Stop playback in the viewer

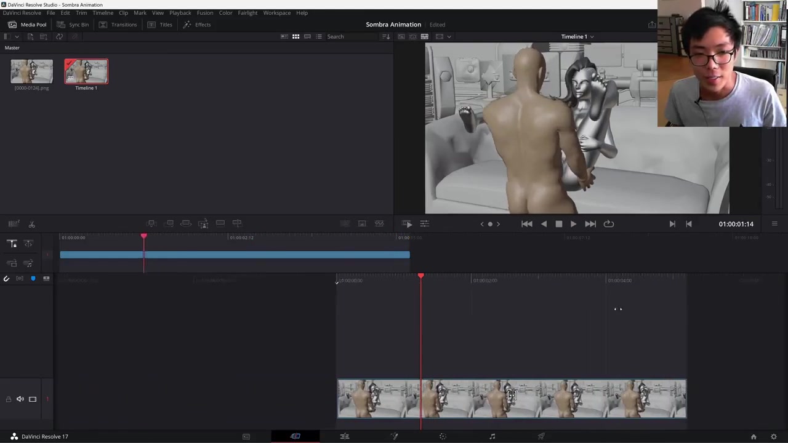pos(558,224)
